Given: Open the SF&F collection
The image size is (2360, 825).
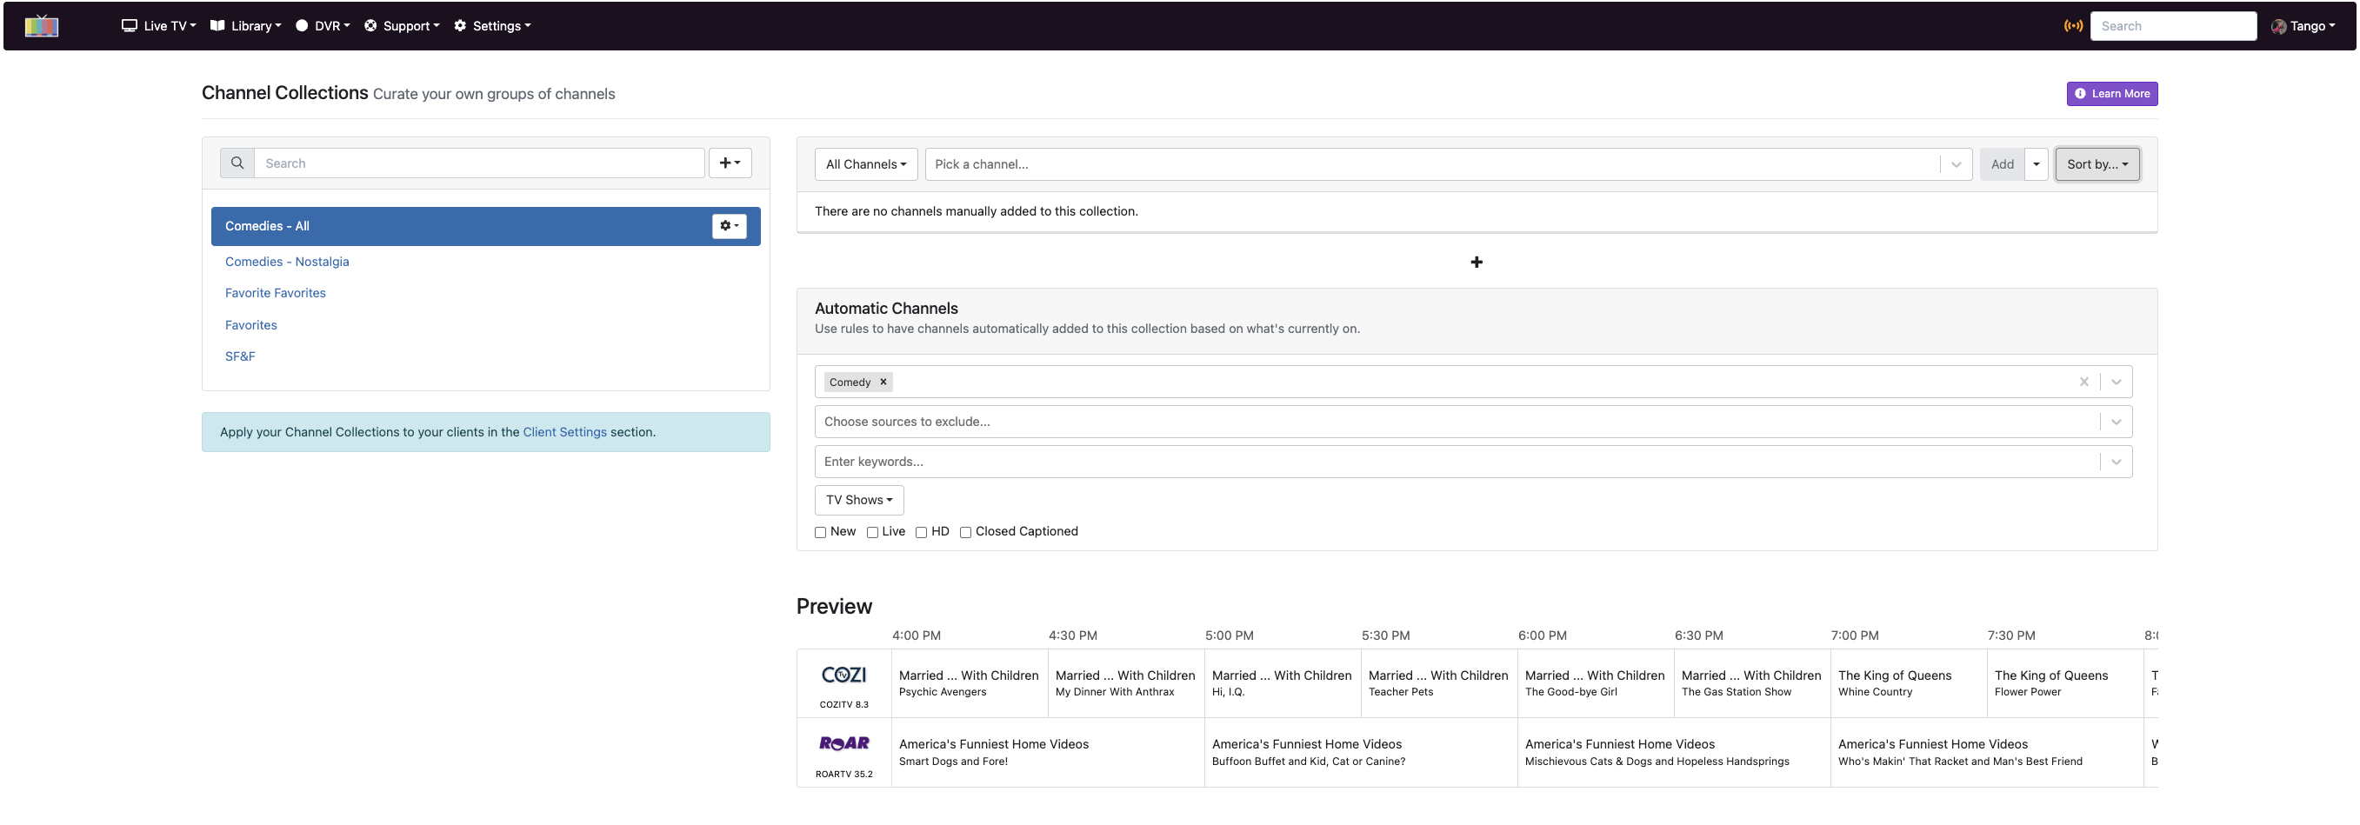Looking at the screenshot, I should click(x=240, y=356).
